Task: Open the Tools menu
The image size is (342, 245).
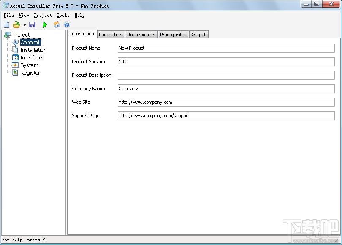Action: coord(63,16)
